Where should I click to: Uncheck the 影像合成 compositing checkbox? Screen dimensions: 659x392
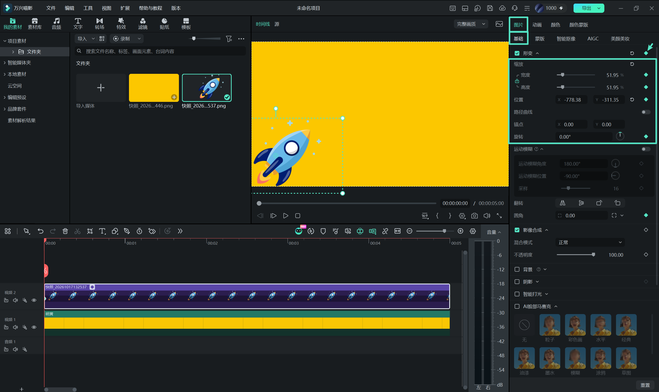[517, 230]
